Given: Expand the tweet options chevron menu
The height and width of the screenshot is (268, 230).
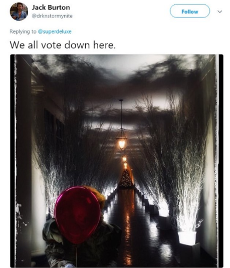Looking at the screenshot, I should (x=219, y=12).
